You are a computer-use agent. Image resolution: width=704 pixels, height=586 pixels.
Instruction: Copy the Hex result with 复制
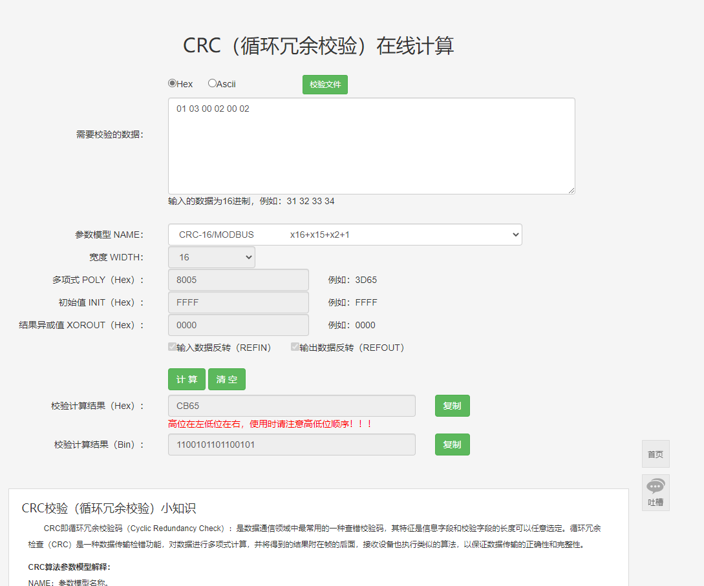pyautogui.click(x=452, y=406)
